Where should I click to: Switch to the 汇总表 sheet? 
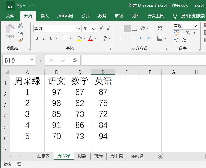pyautogui.click(x=43, y=156)
